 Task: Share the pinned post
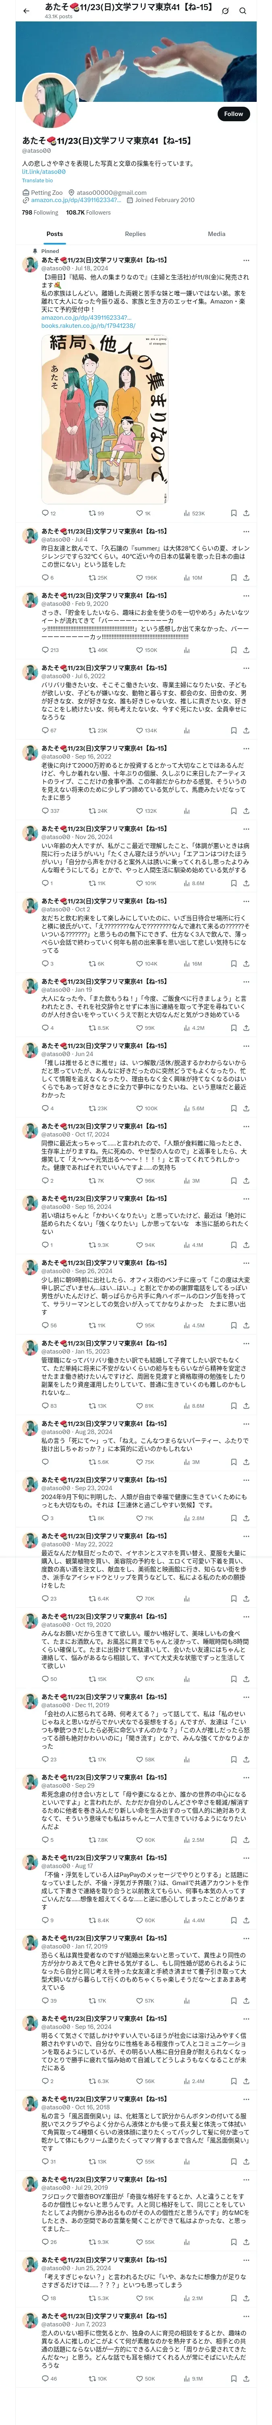[247, 513]
